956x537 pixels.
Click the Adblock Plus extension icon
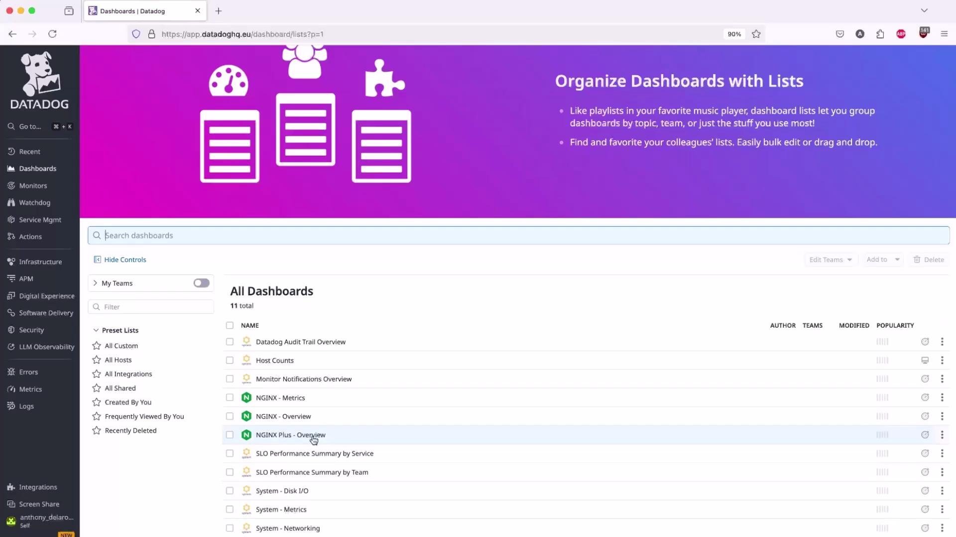pyautogui.click(x=901, y=34)
